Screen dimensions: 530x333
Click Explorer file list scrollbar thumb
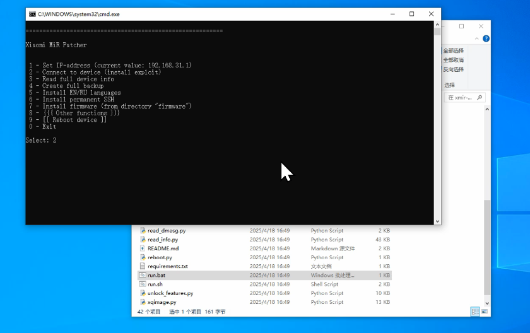(487, 248)
